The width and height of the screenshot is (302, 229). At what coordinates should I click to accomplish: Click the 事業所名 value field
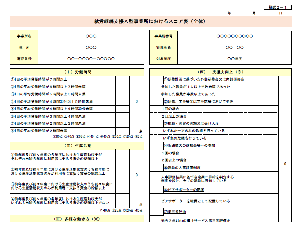pos(91,36)
